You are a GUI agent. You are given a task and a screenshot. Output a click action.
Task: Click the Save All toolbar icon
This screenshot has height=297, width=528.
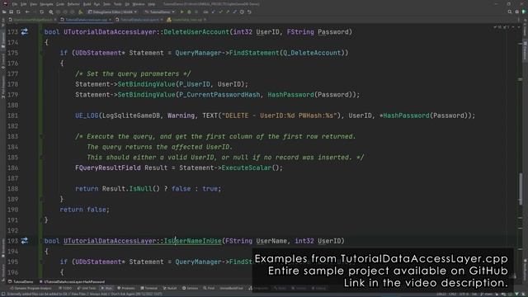click(x=11, y=12)
